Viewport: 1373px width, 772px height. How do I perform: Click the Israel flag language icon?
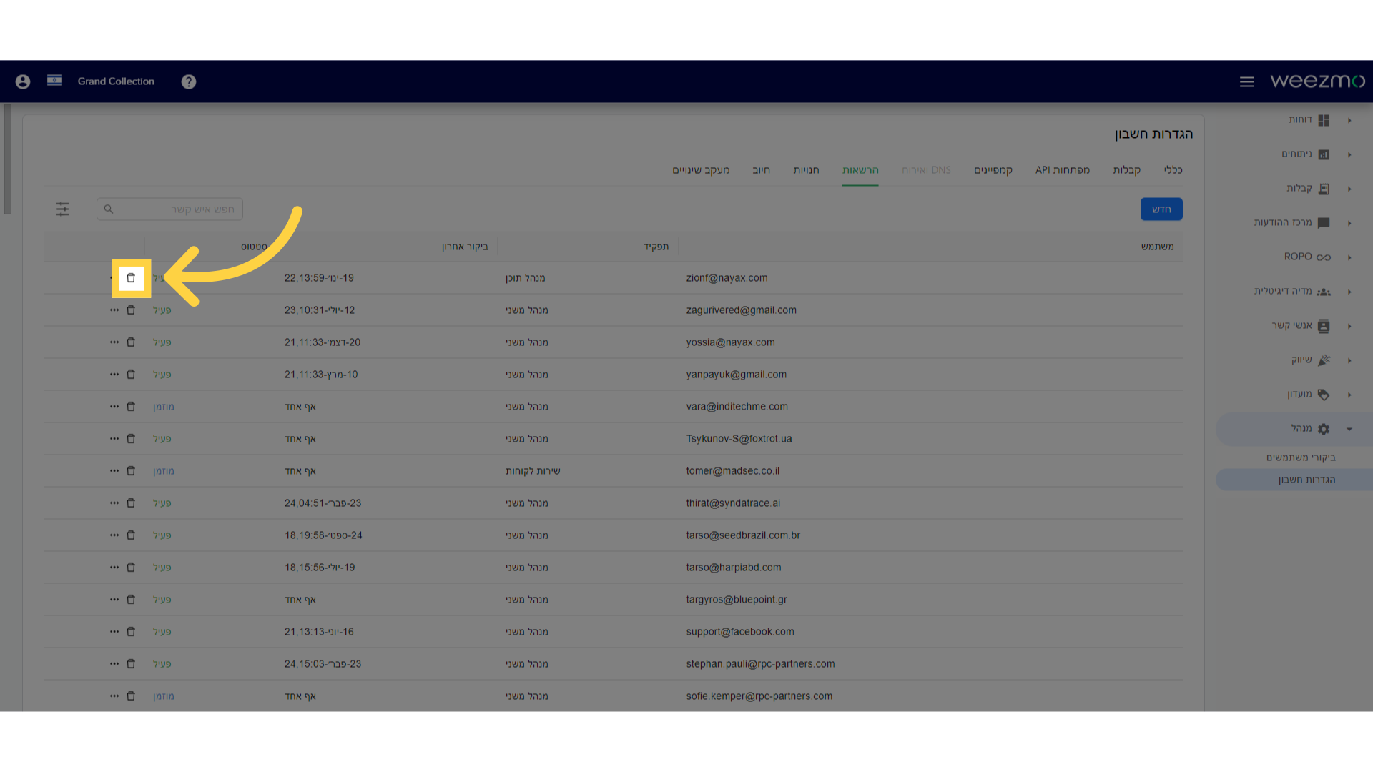click(x=54, y=80)
